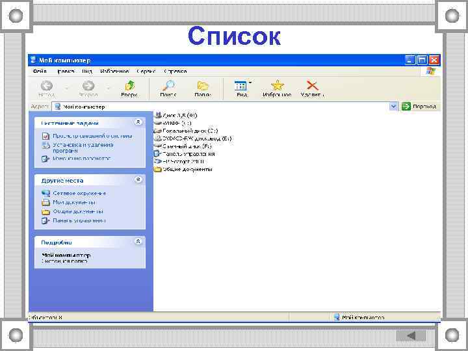Select the WINXP drive item
This screenshot has height=351, width=468.
click(173, 123)
